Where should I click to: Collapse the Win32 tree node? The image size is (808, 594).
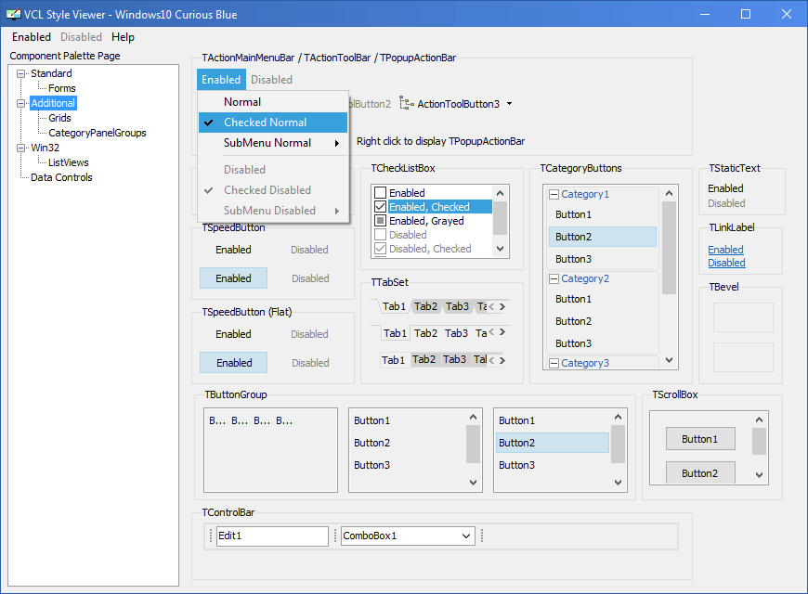click(x=20, y=148)
